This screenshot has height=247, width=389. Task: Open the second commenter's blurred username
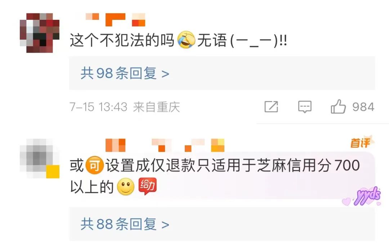point(165,145)
